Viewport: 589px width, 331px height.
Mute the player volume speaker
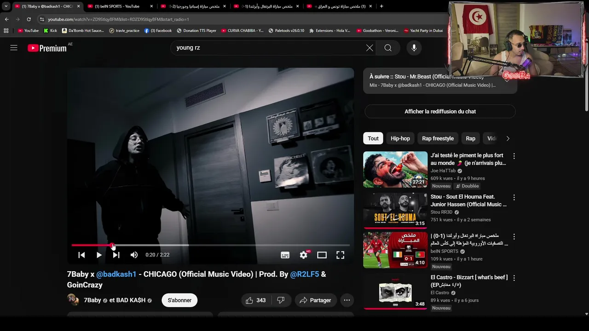tap(134, 255)
